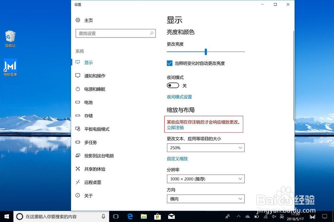Viewport: 334px width, 222px height.
Task: Click the 立即注销 link
Action: [x=174, y=128]
